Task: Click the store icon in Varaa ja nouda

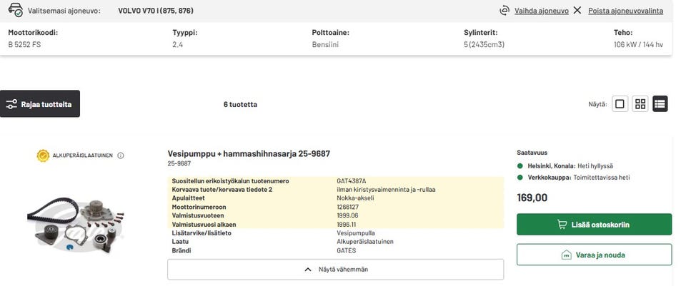Action: pyautogui.click(x=566, y=255)
